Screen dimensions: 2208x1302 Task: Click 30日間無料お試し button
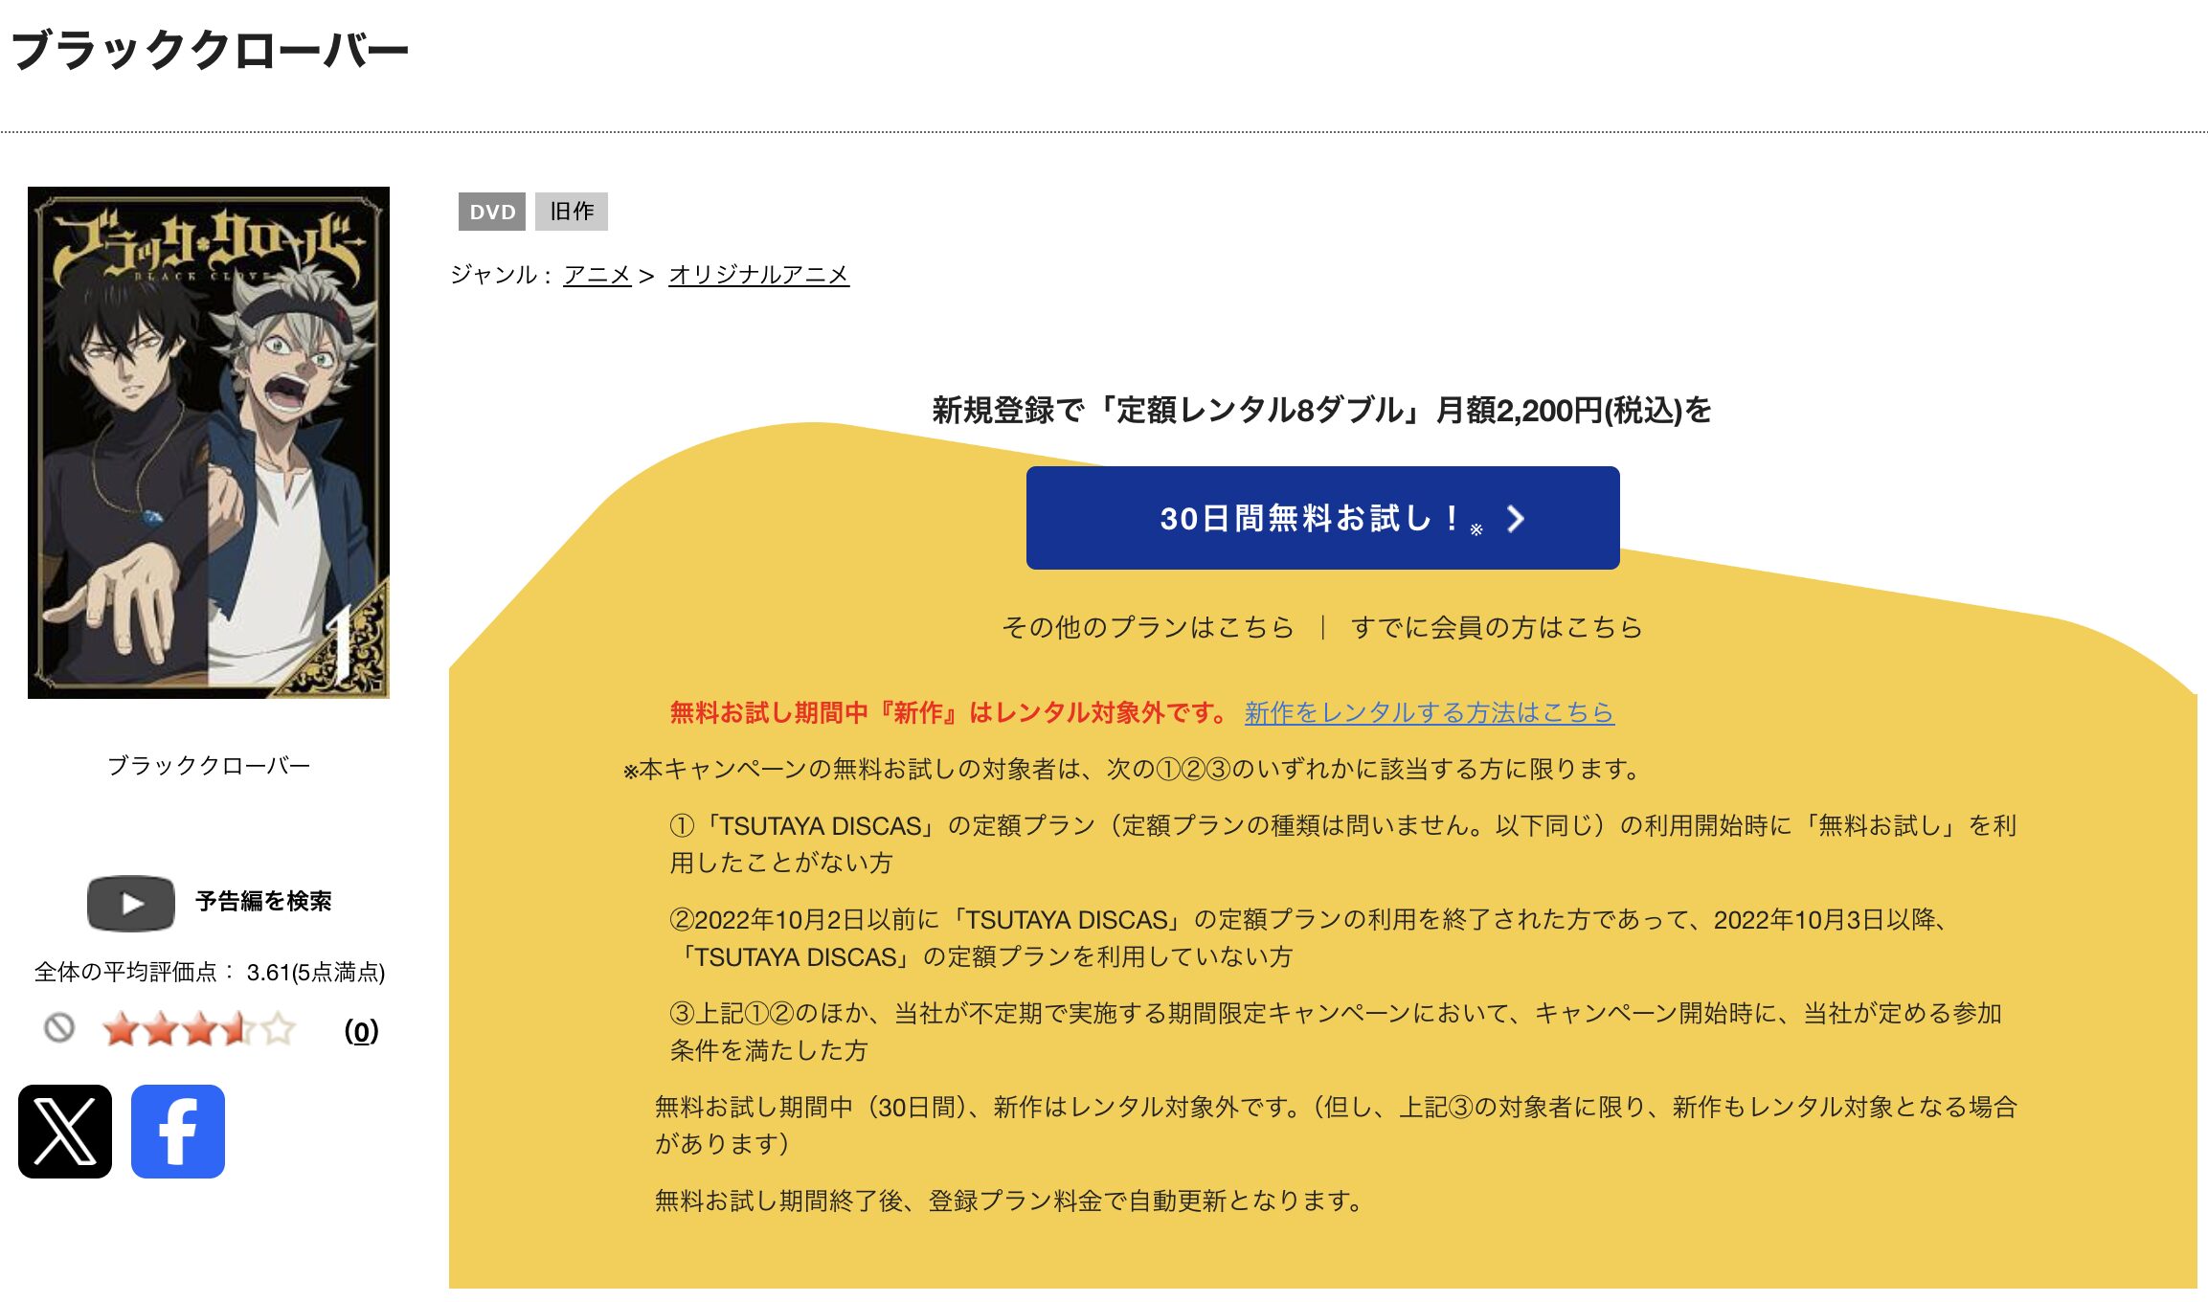pos(1322,518)
